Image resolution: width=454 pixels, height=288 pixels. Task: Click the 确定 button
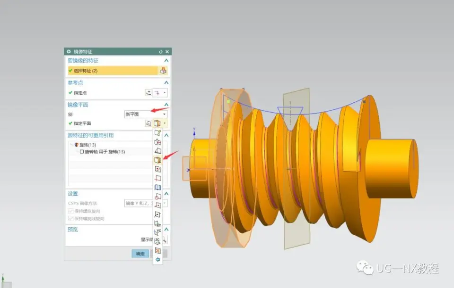pyautogui.click(x=140, y=254)
